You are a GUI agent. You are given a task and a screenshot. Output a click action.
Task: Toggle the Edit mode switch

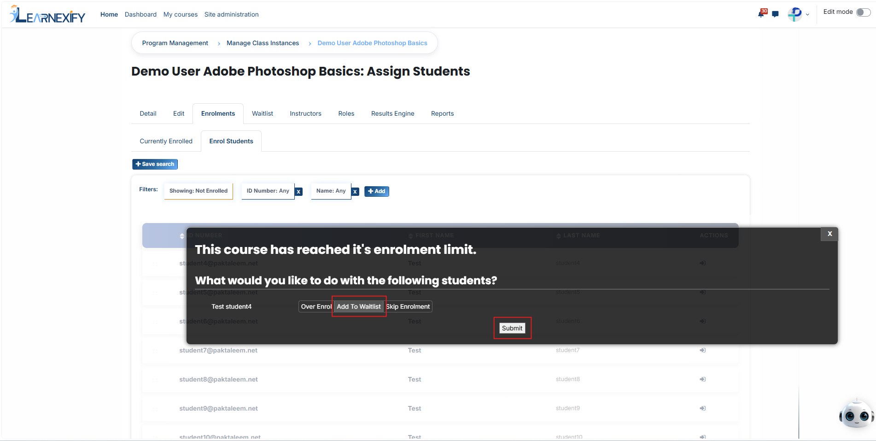[863, 12]
